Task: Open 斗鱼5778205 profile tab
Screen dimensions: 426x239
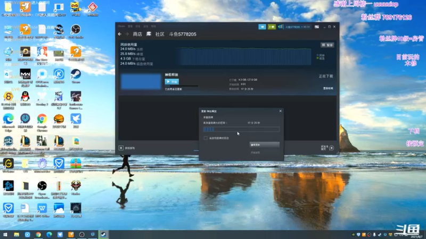Action: click(x=183, y=34)
